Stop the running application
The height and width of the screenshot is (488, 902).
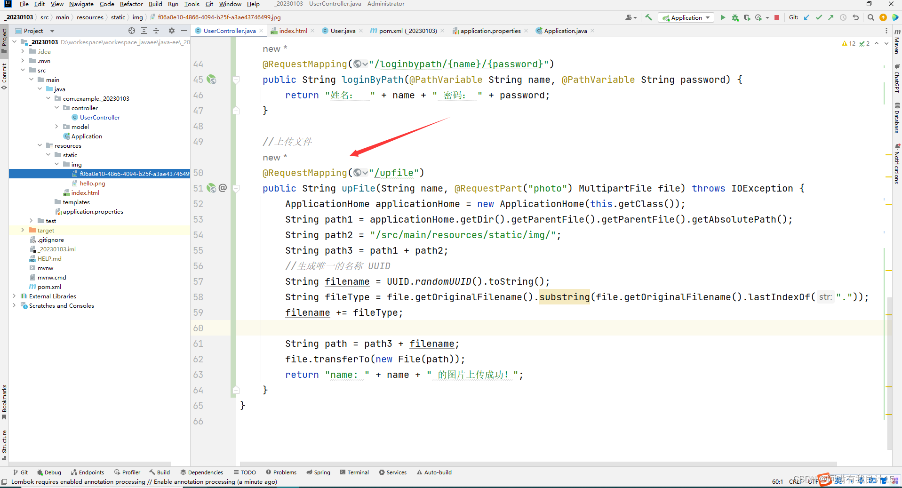point(777,17)
